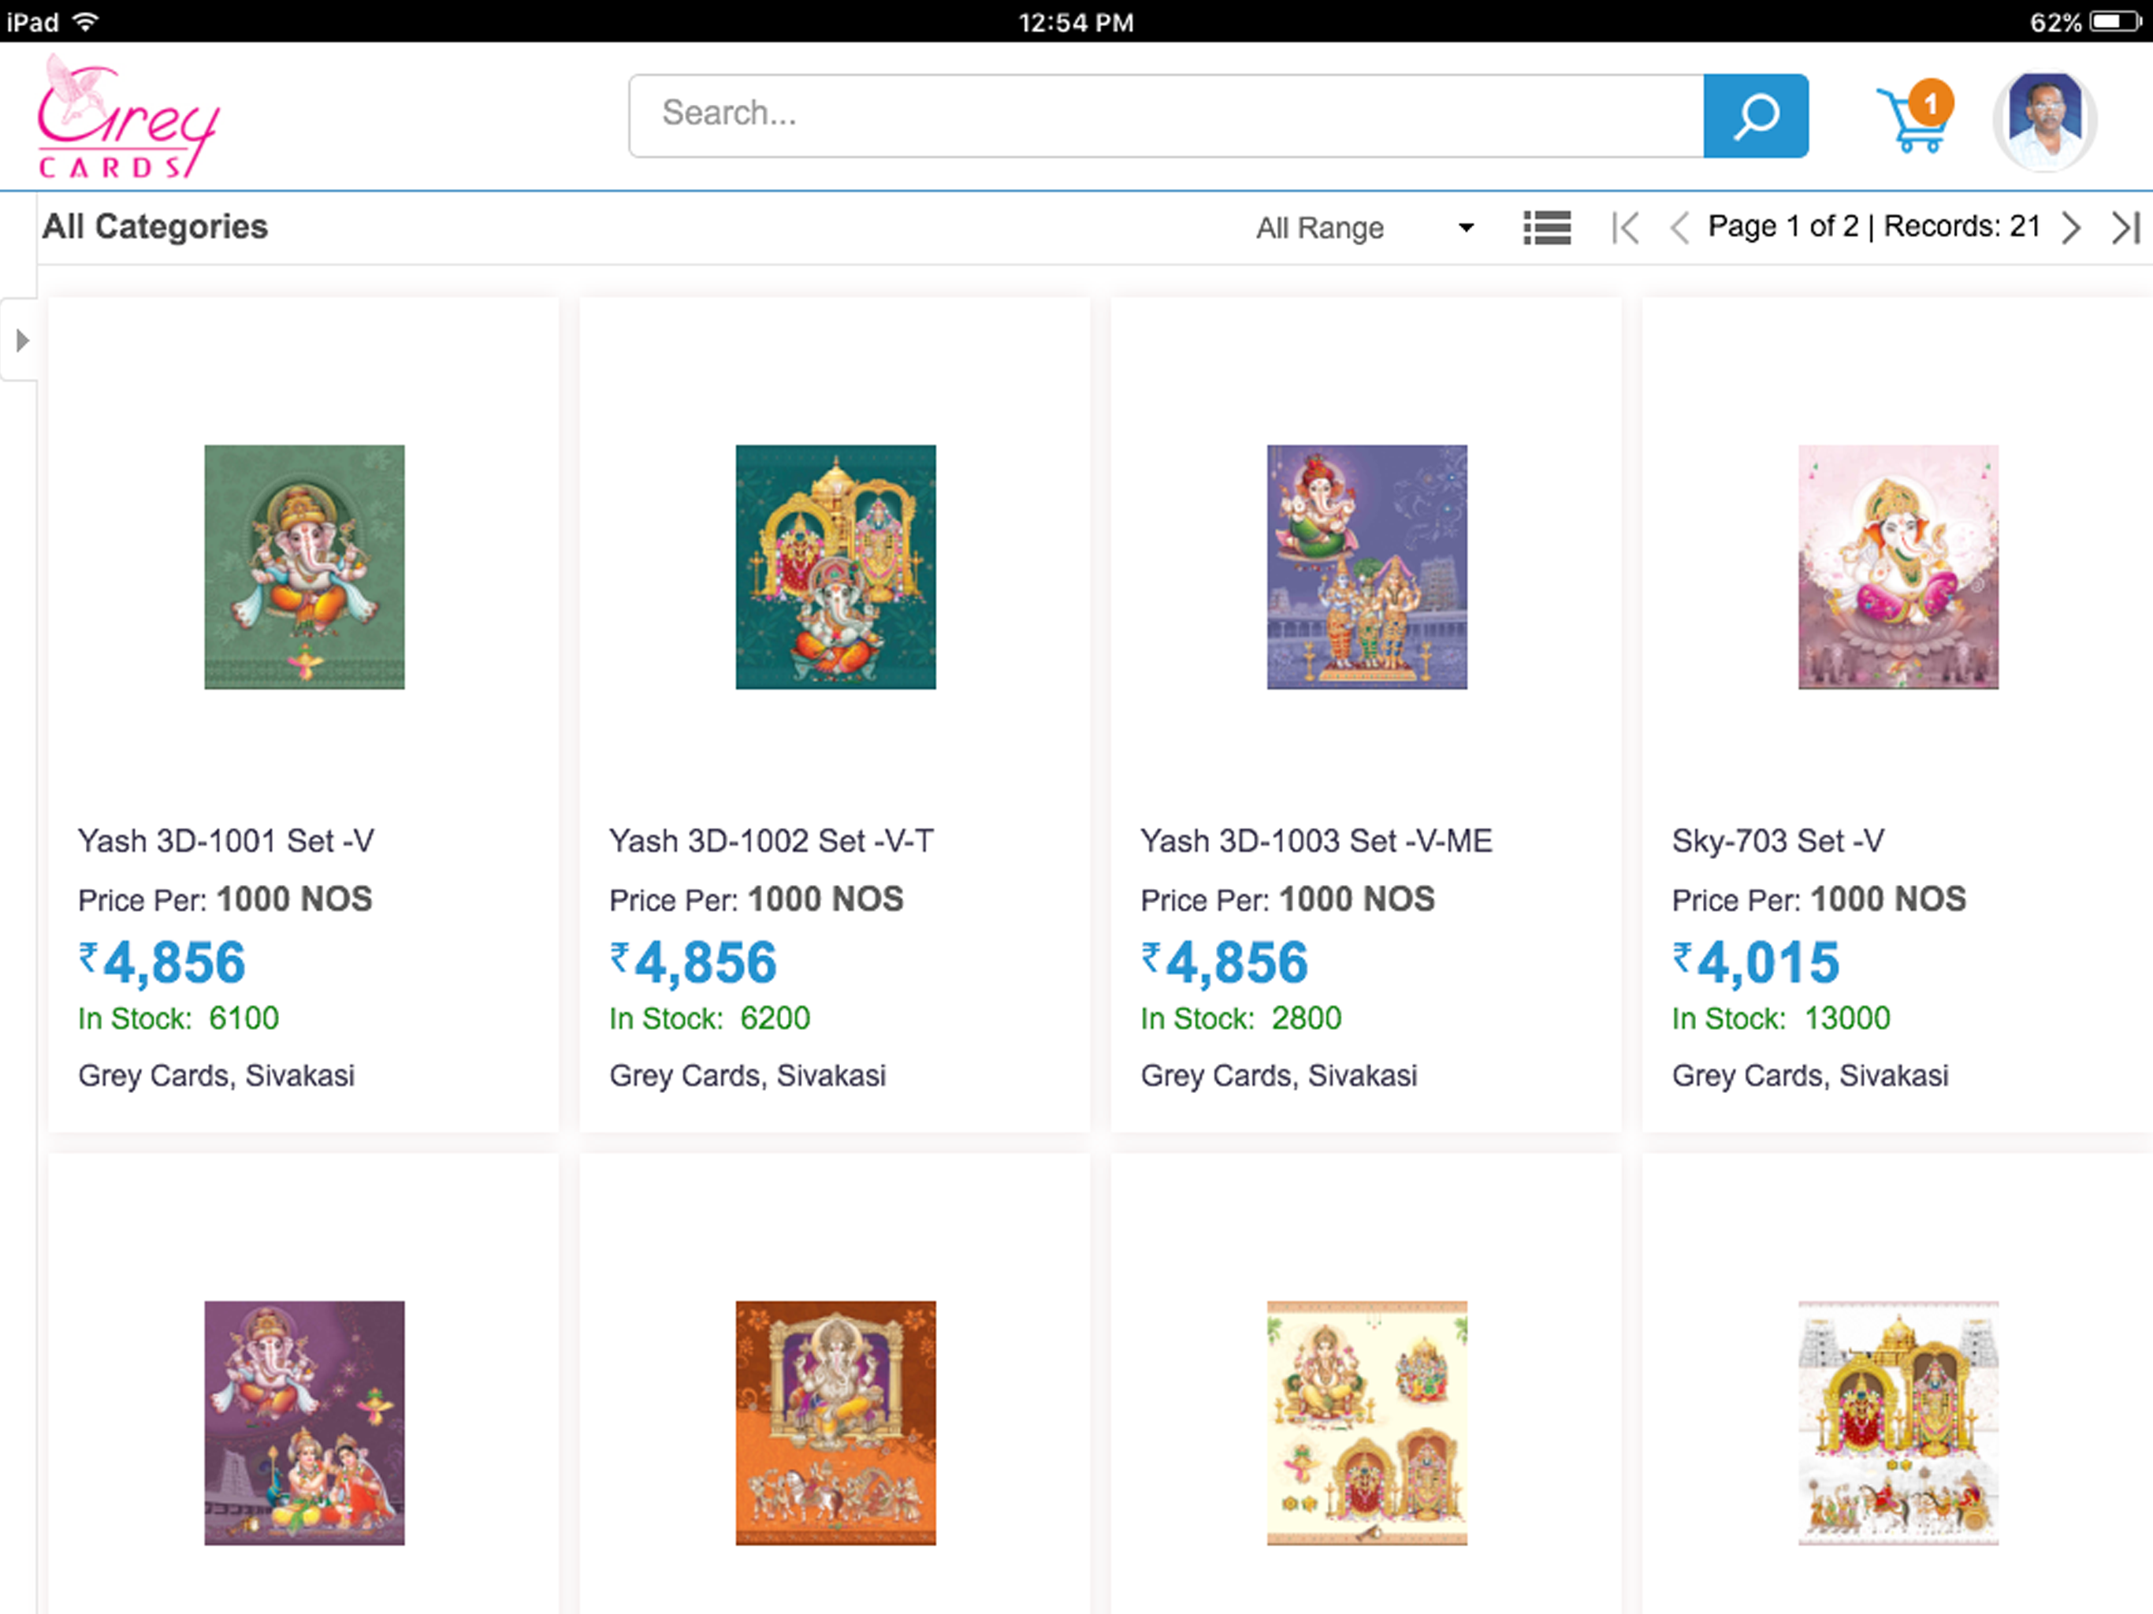The image size is (2153, 1614).
Task: Click the dropdown arrow beside All Range
Action: point(1466,229)
